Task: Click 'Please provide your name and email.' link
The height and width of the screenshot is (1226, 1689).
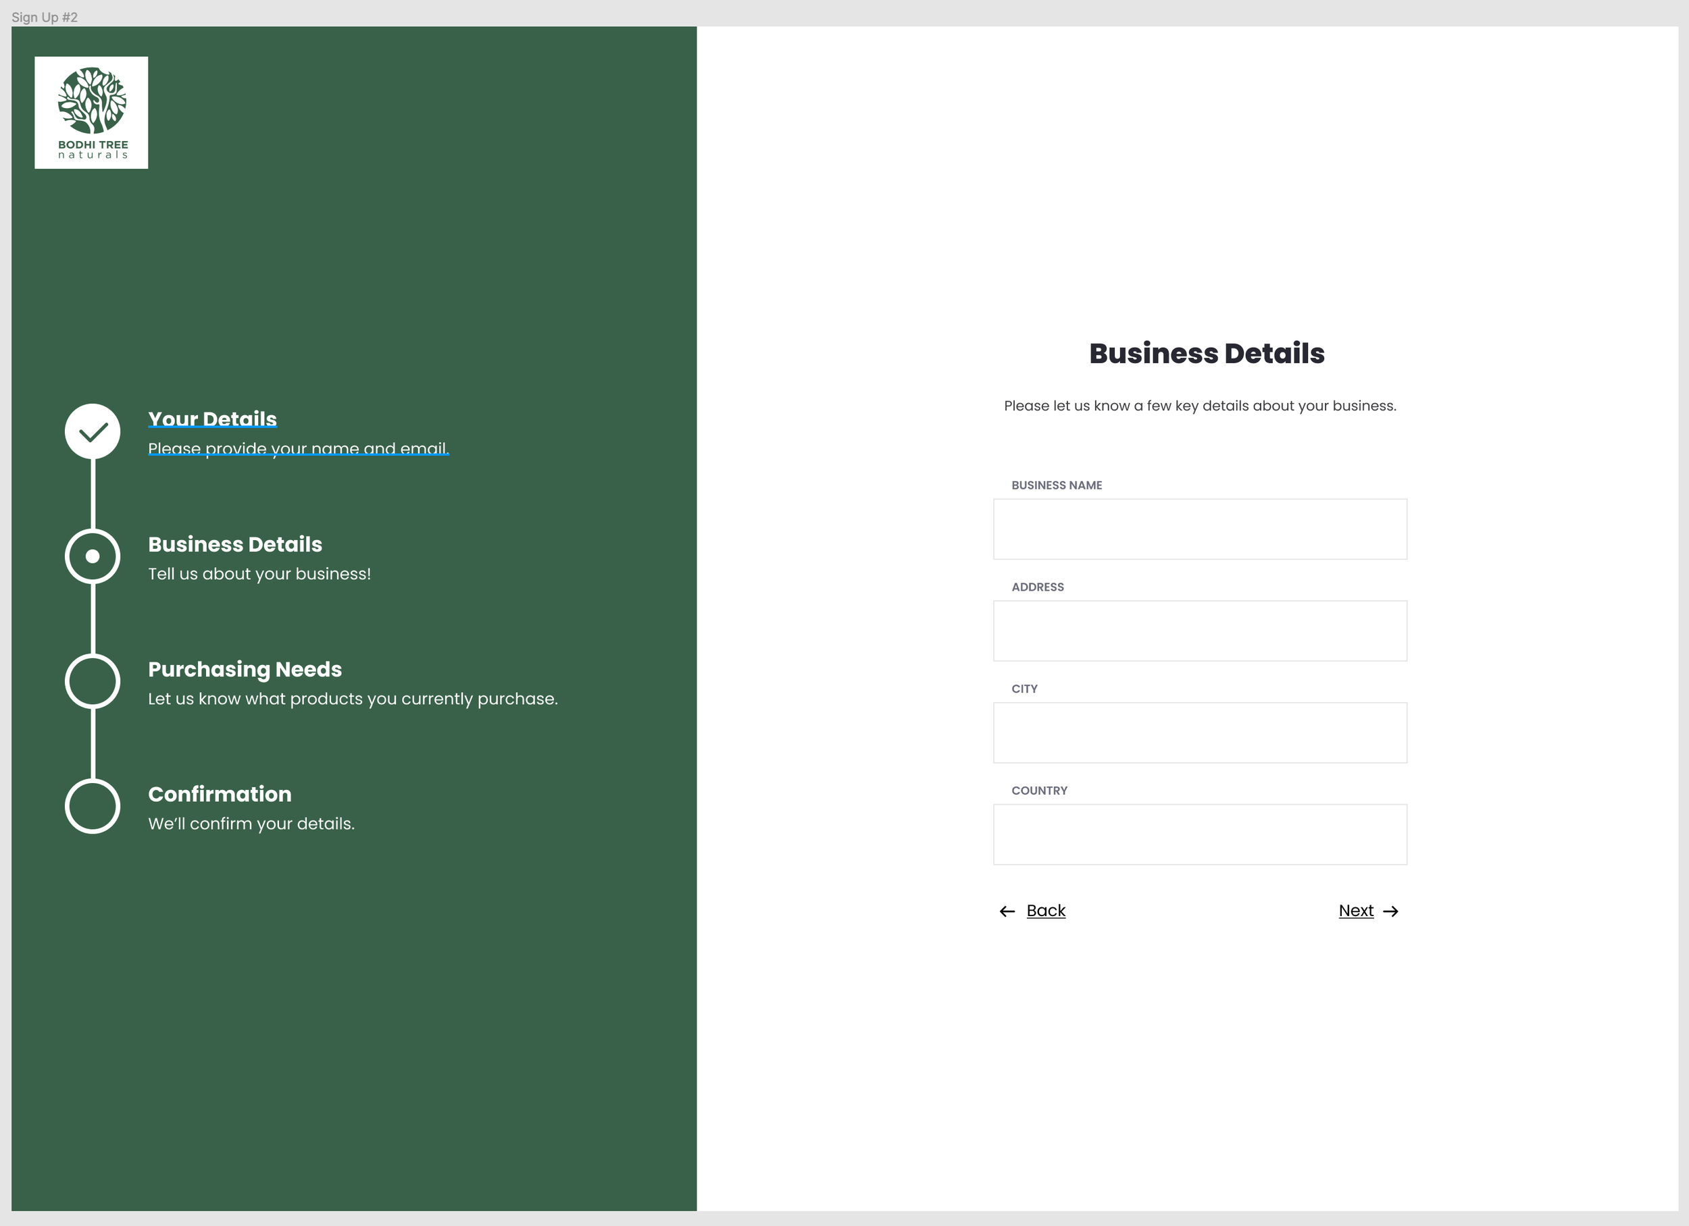Action: click(x=299, y=449)
